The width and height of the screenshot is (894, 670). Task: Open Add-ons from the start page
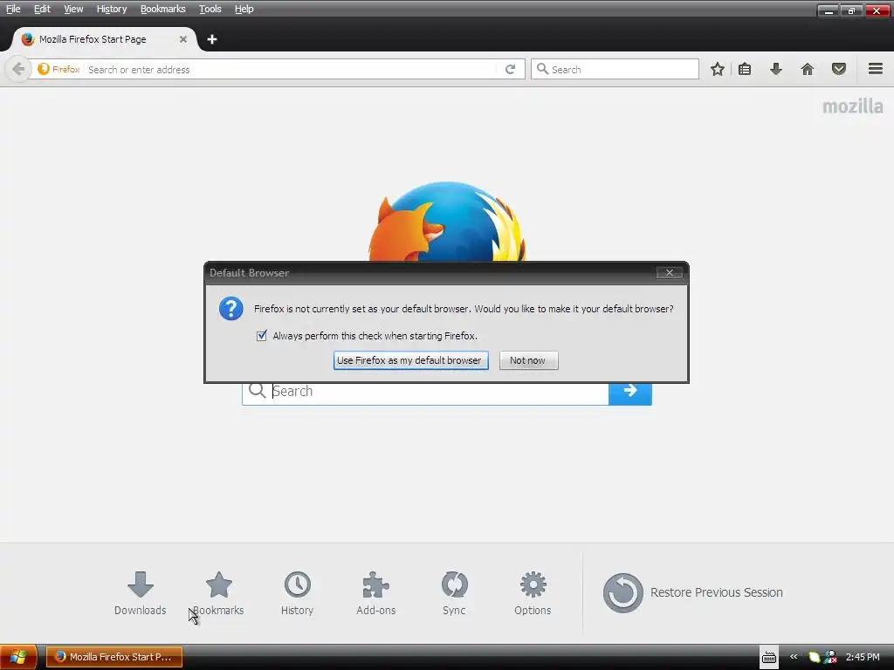pos(375,592)
